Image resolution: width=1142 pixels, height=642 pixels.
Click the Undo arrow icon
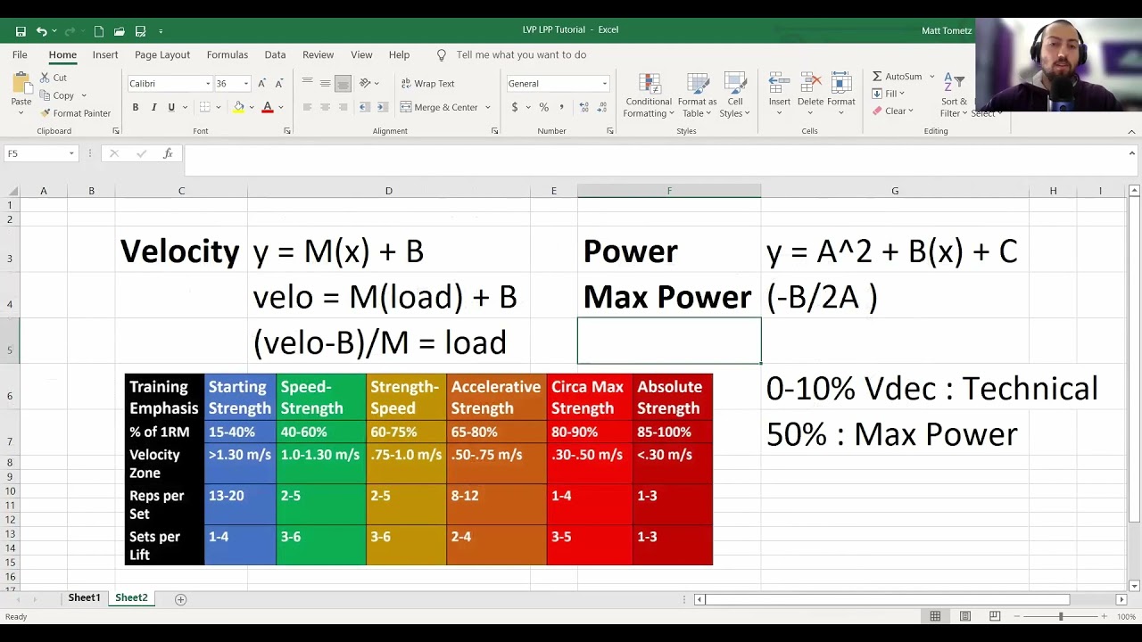click(42, 31)
